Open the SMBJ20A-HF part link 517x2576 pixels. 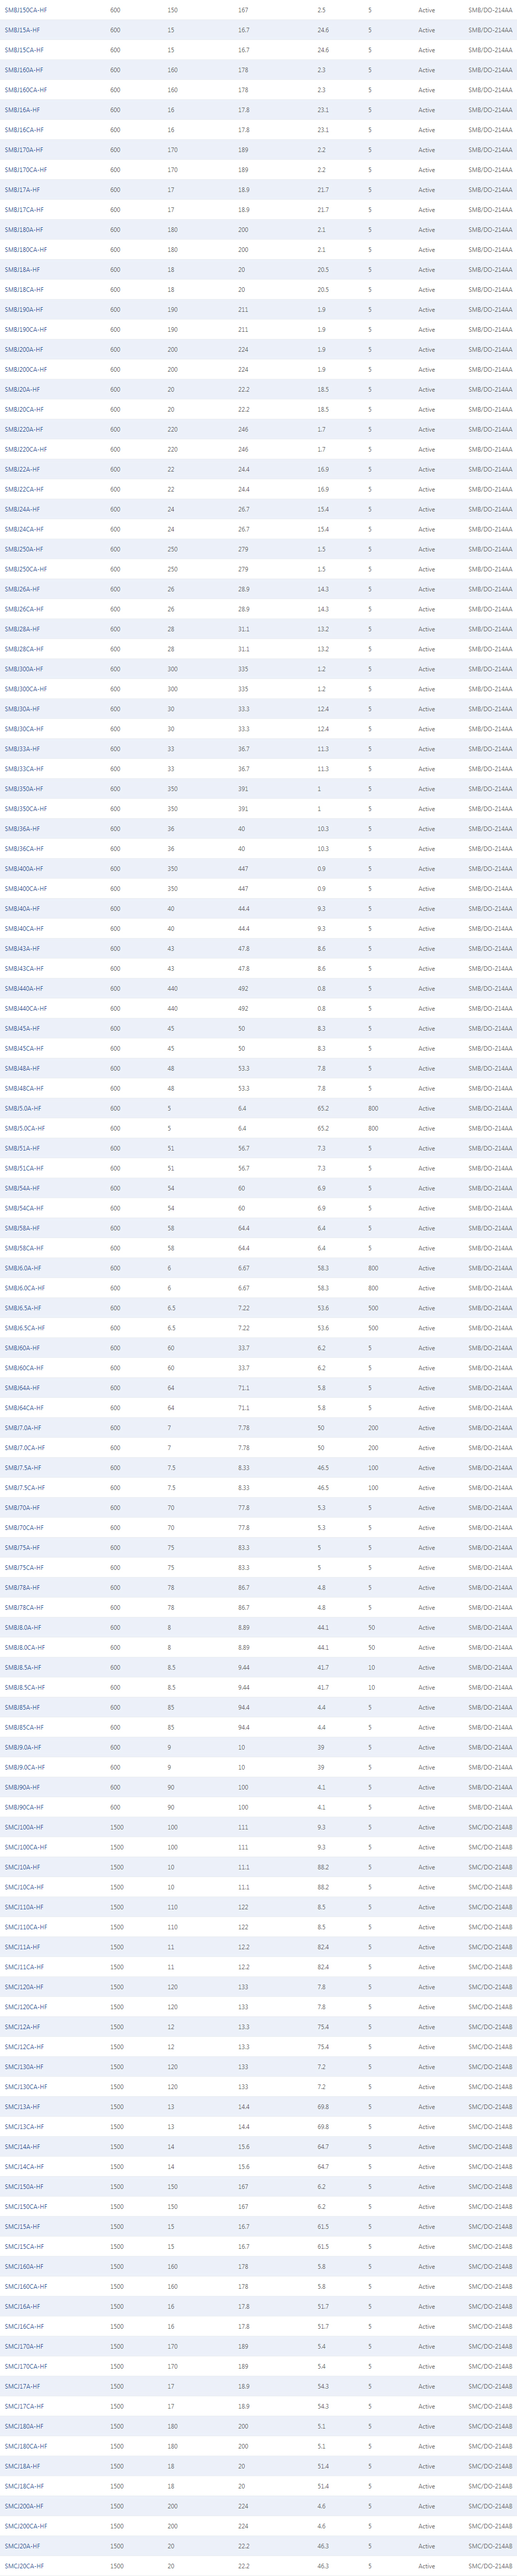point(22,390)
